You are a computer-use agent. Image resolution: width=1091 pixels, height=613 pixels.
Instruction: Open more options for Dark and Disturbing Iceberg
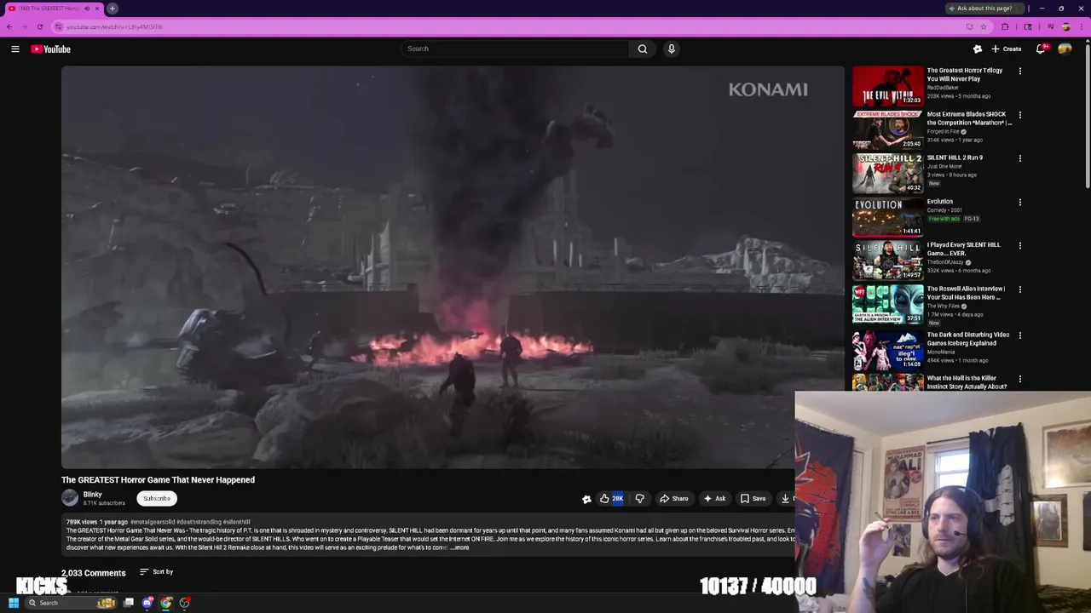(1019, 335)
